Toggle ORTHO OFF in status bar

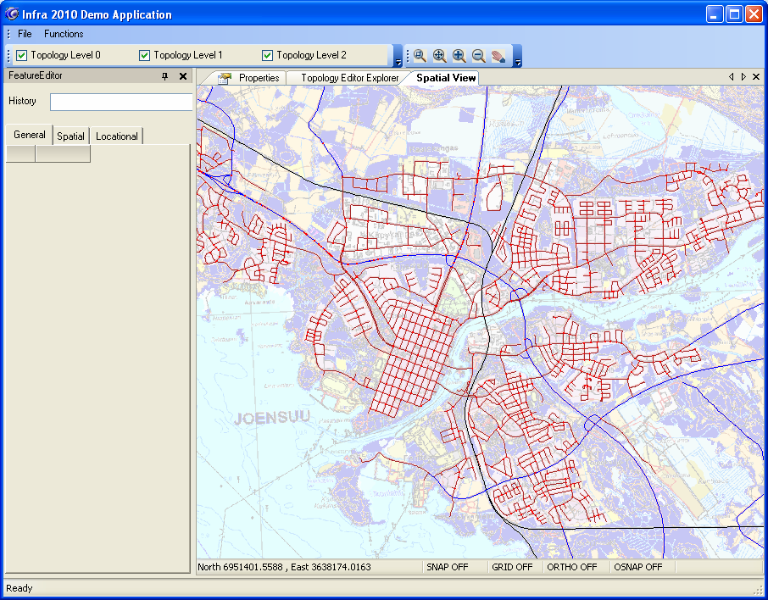[x=571, y=567]
